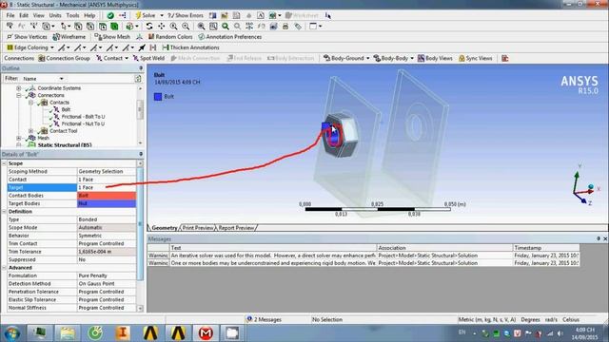This screenshot has width=609, height=342.
Task: Open the File menu
Action: coord(10,15)
